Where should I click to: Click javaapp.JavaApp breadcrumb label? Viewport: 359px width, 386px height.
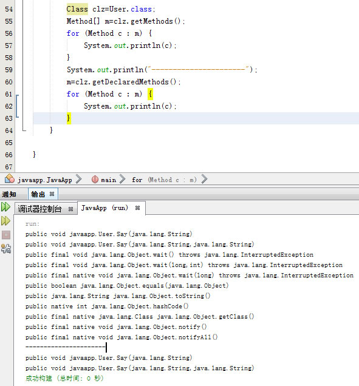[44, 180]
